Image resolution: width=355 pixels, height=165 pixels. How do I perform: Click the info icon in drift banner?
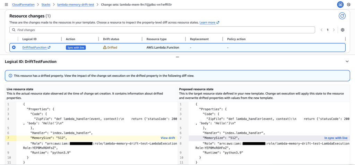coord(10,75)
